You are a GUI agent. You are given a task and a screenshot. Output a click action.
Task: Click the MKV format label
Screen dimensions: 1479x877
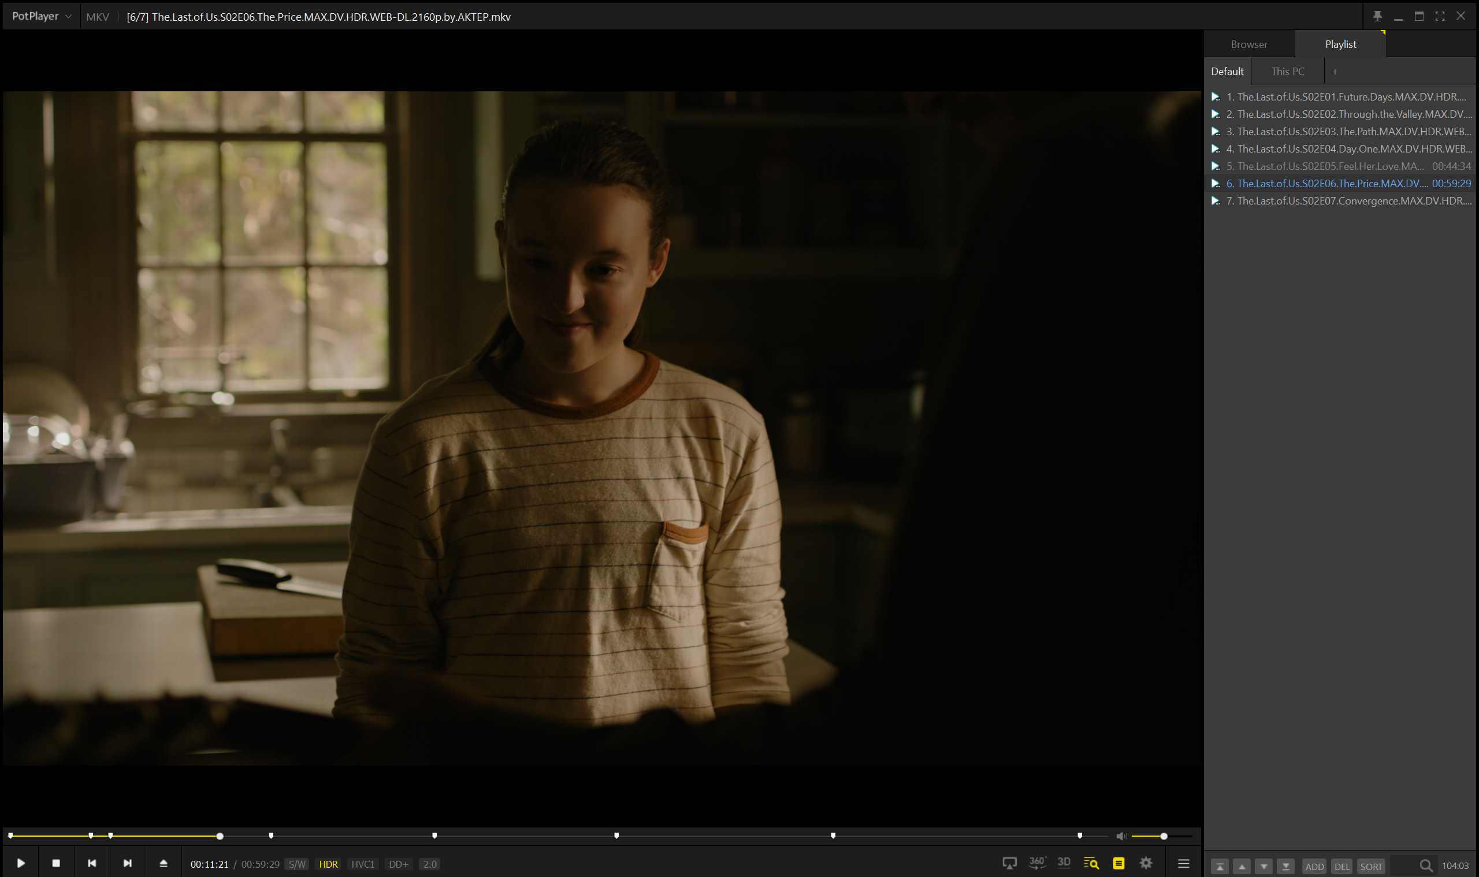tap(98, 17)
